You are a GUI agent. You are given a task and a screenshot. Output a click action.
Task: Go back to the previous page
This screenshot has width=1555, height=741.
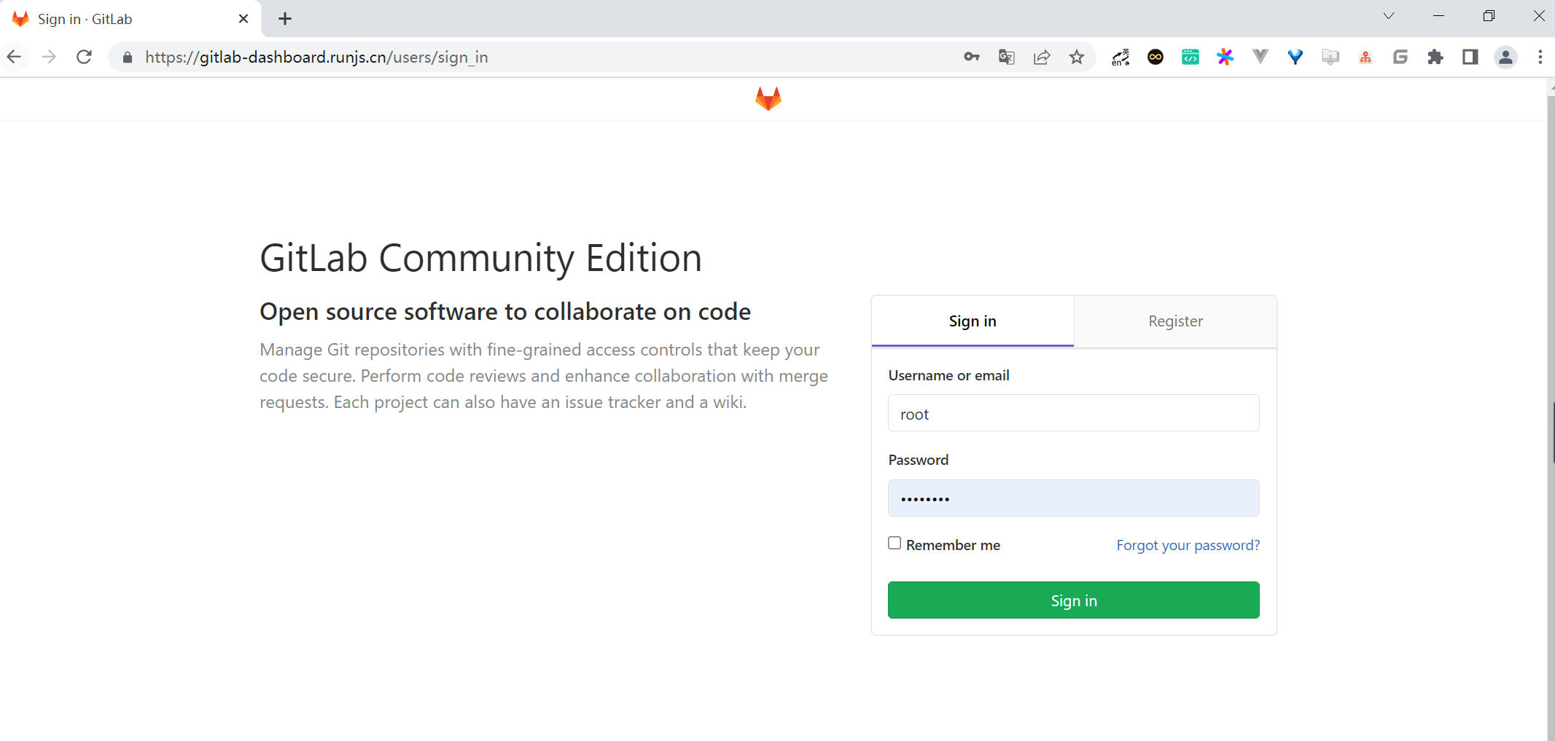point(14,57)
